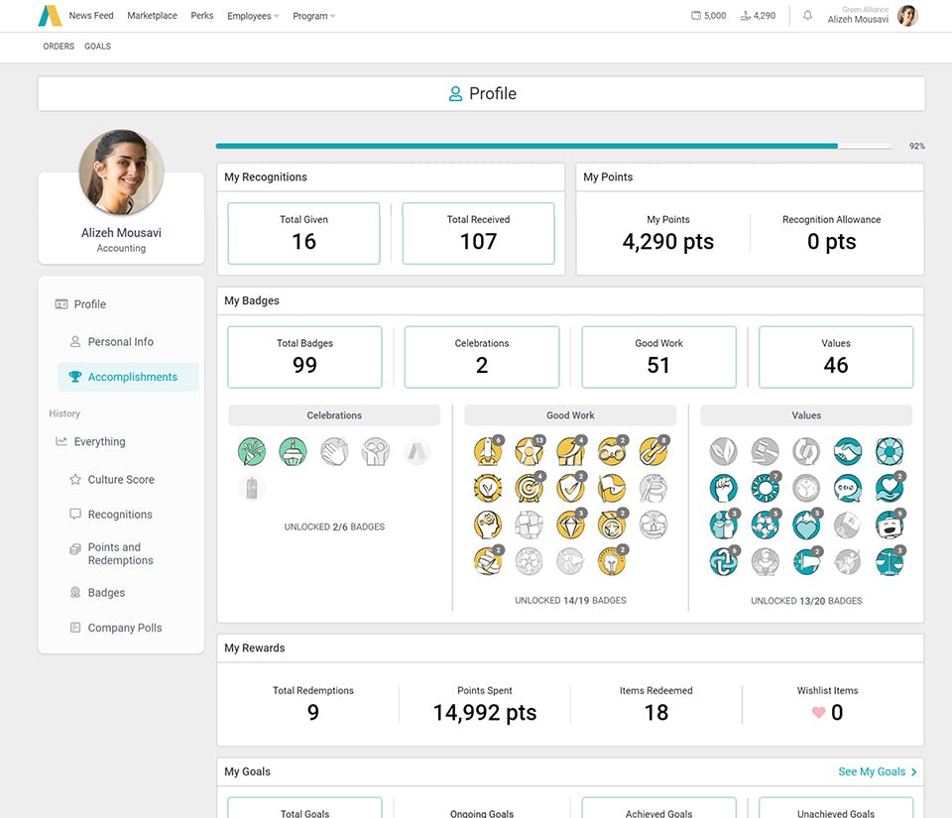Switch to the GOALS tab

click(x=98, y=47)
